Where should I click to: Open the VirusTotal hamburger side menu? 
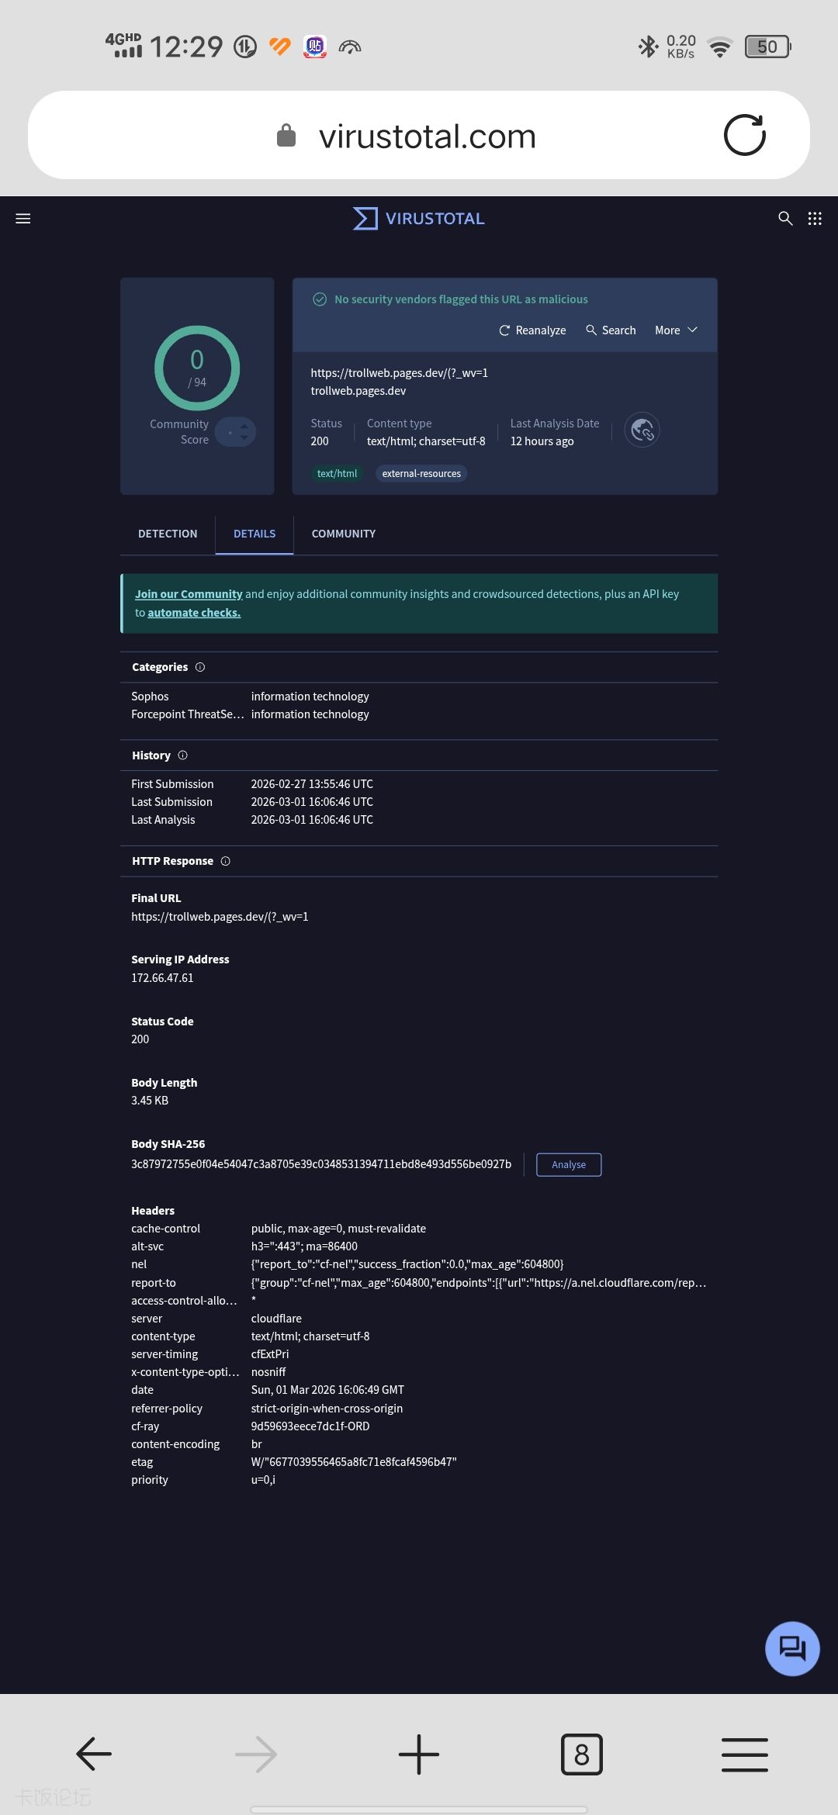pyautogui.click(x=23, y=219)
